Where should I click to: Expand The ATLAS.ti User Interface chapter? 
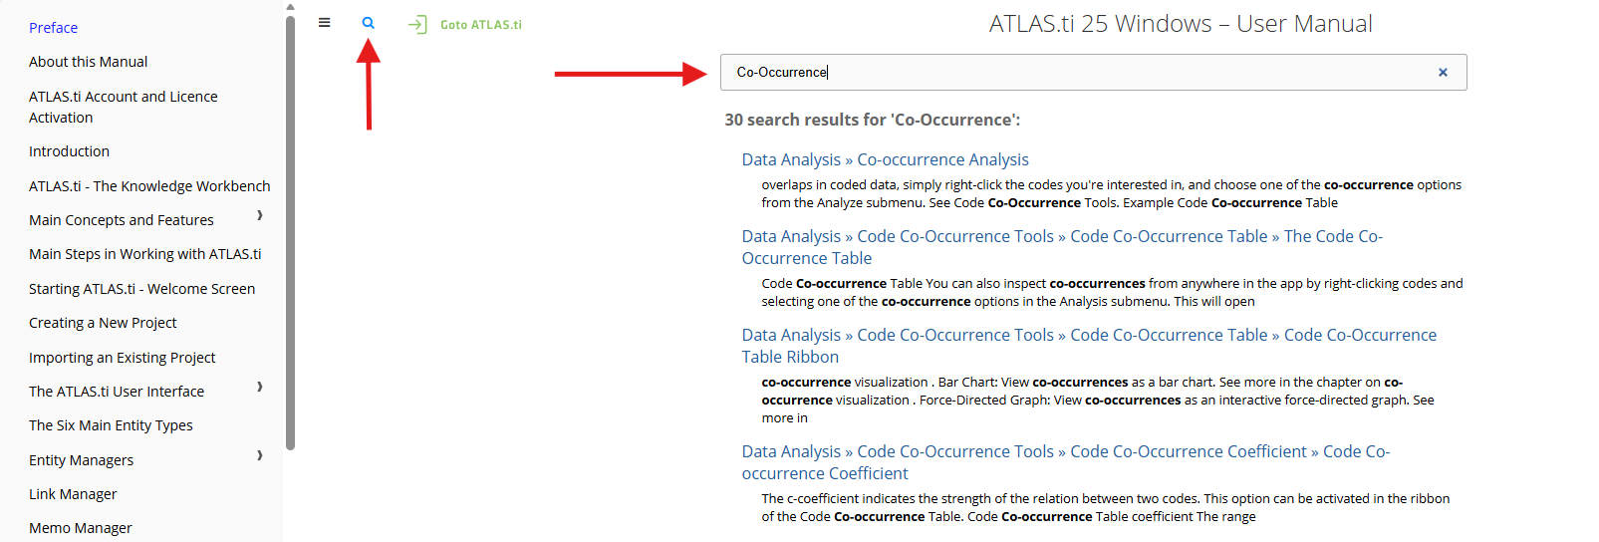coord(260,387)
